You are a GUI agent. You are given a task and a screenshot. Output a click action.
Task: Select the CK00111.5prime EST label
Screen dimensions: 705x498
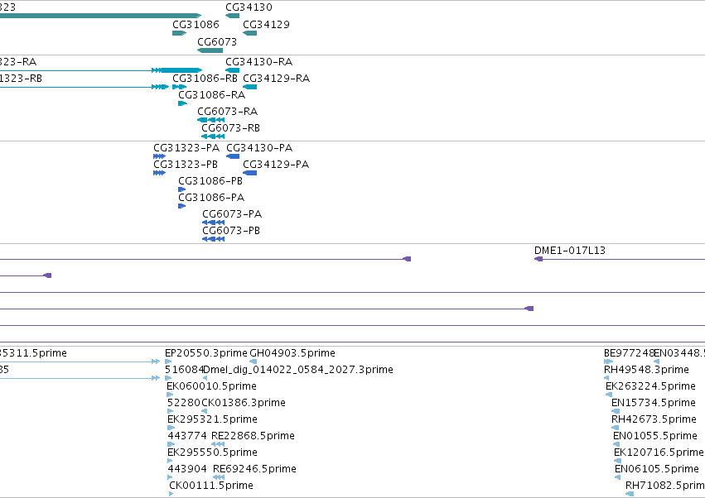(211, 486)
